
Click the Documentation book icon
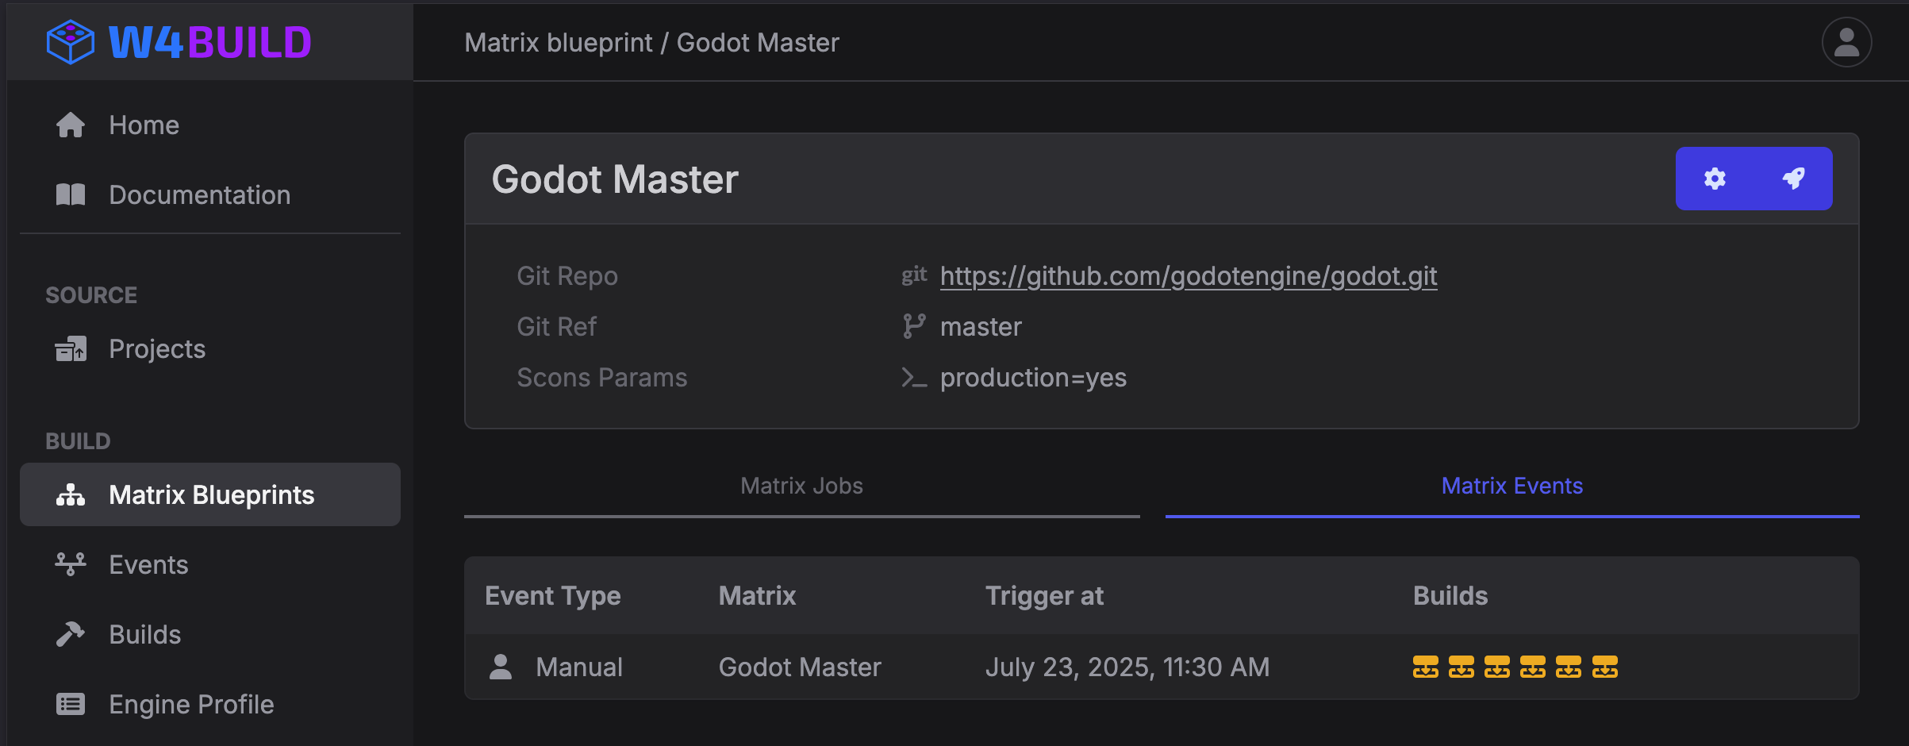click(x=71, y=194)
